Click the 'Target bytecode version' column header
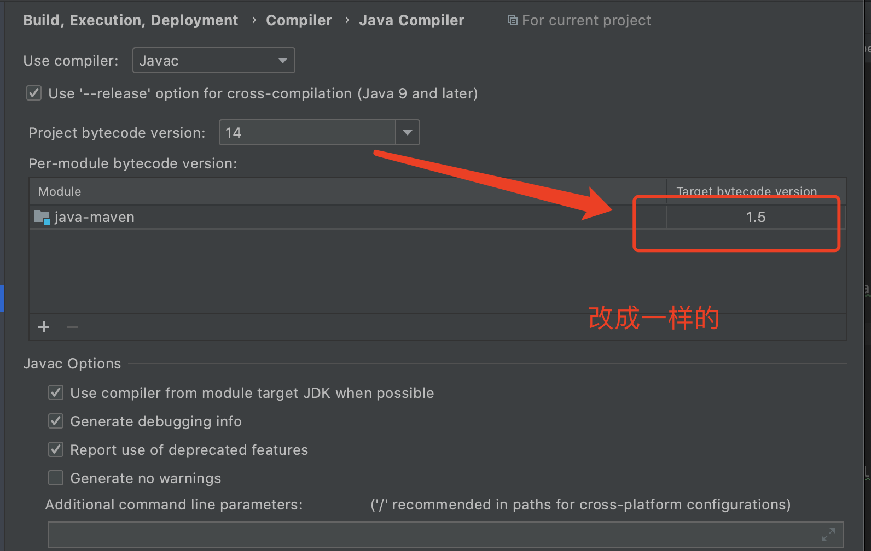 [746, 191]
